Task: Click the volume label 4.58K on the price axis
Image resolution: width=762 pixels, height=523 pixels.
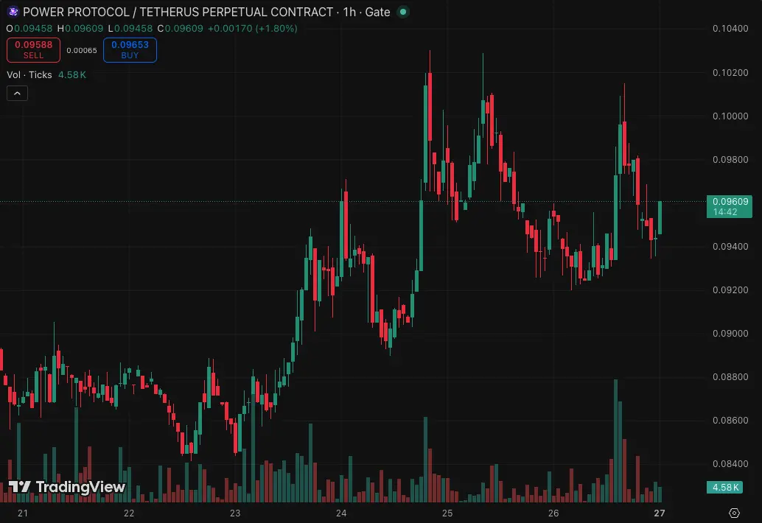Action: point(724,487)
